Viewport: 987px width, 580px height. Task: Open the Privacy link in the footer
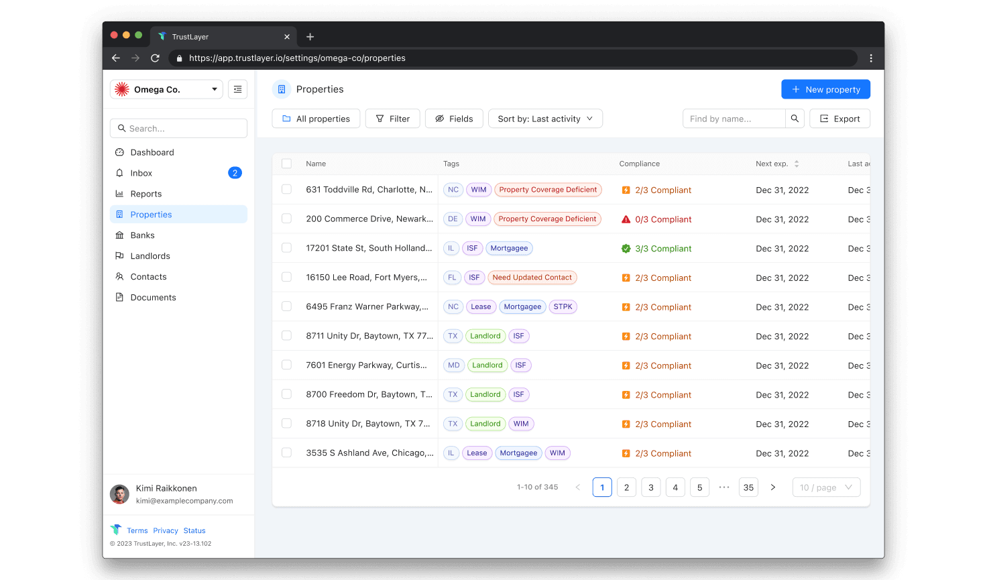pos(166,530)
